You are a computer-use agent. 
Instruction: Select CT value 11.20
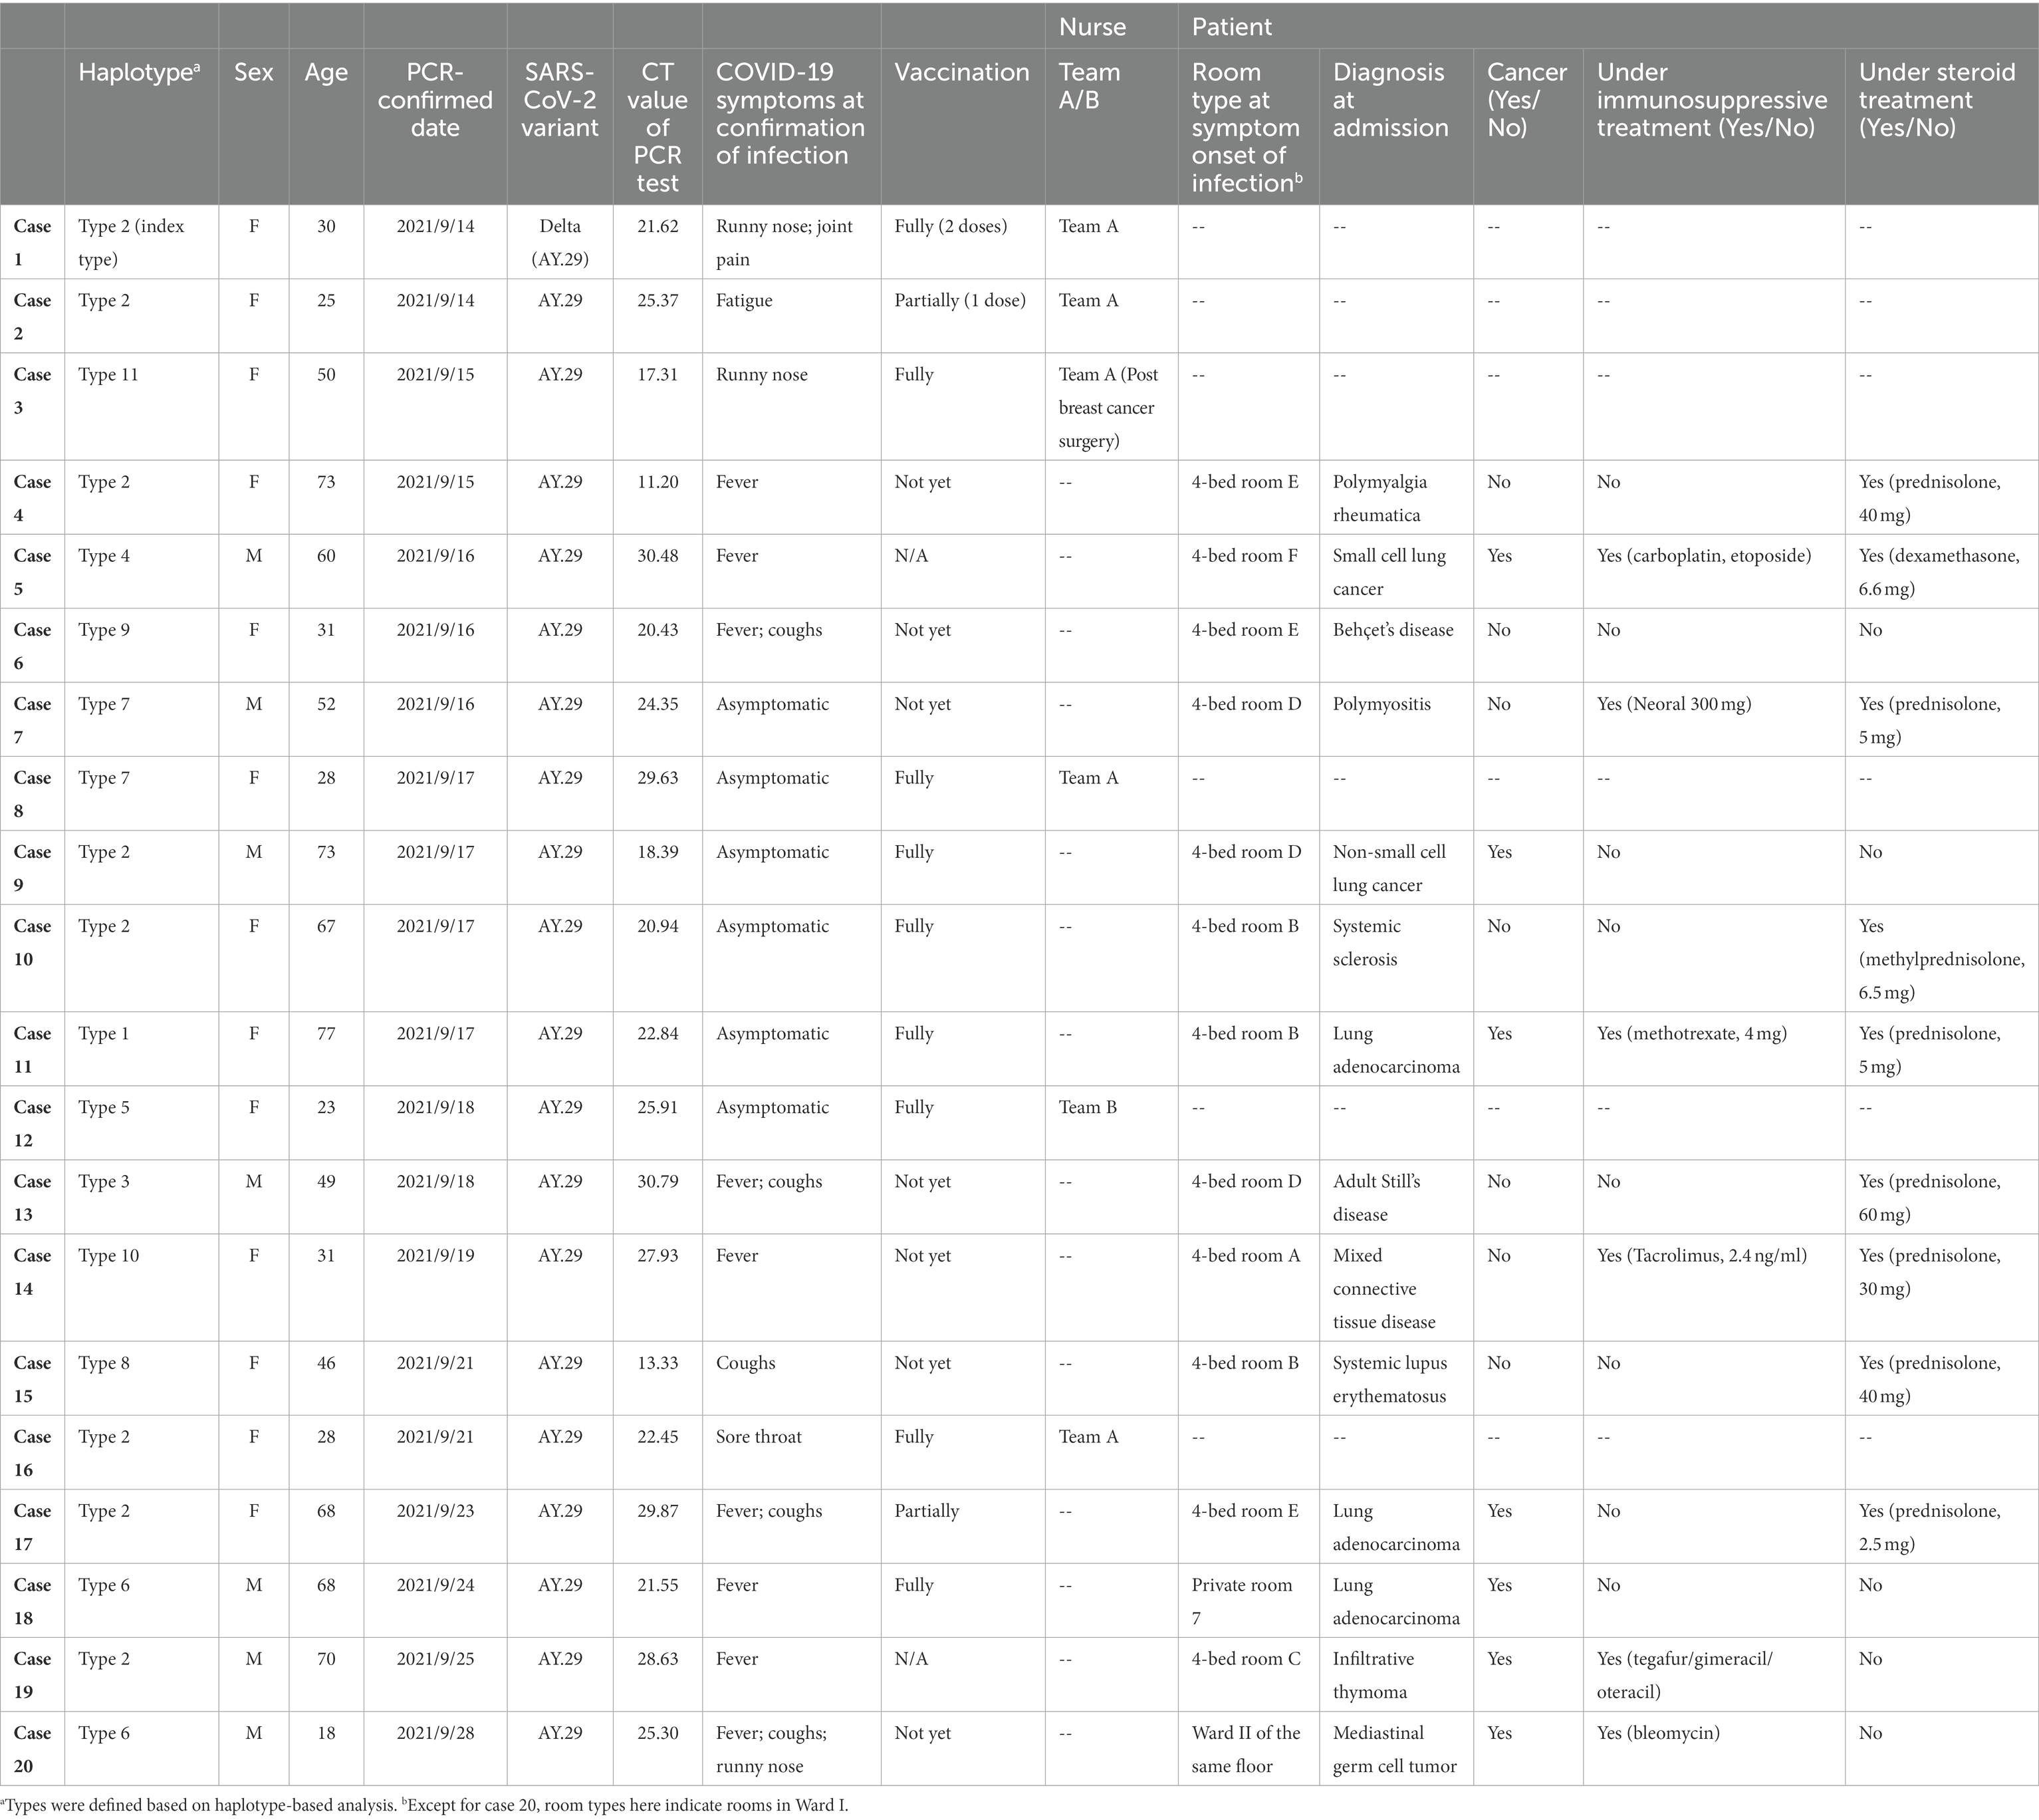click(x=657, y=482)
